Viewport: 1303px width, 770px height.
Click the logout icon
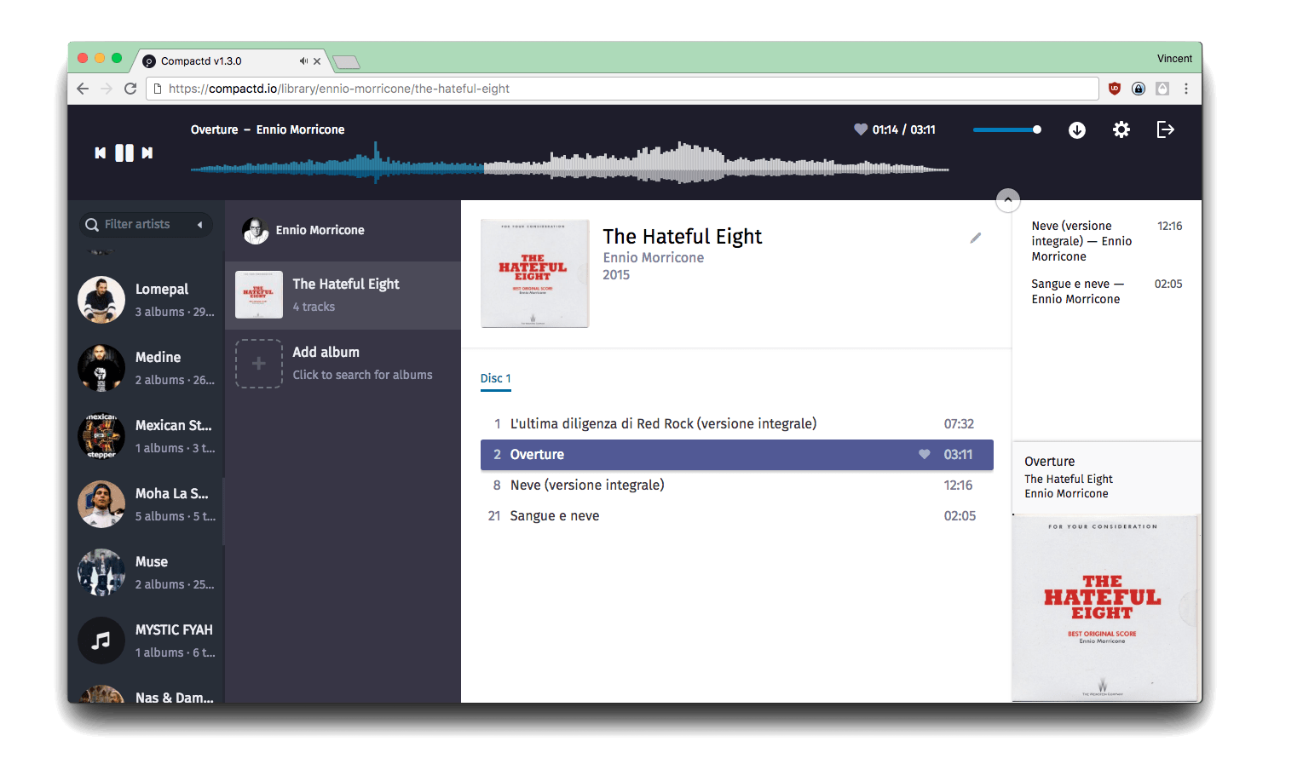click(x=1165, y=129)
